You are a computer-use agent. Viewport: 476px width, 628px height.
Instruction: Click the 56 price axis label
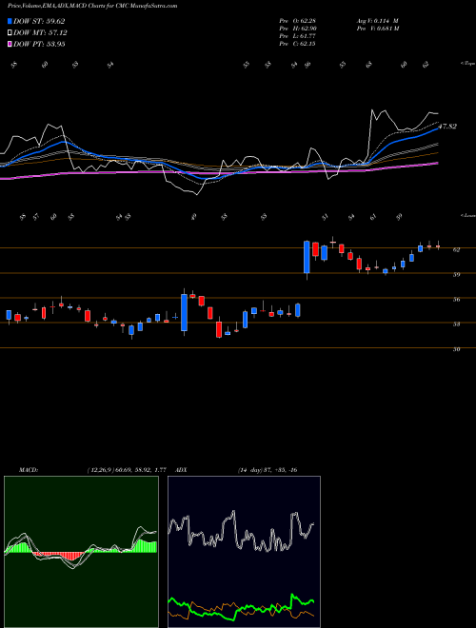[456, 299]
